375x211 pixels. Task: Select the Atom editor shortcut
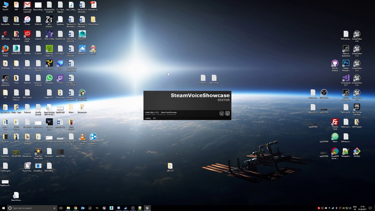(x=335, y=138)
